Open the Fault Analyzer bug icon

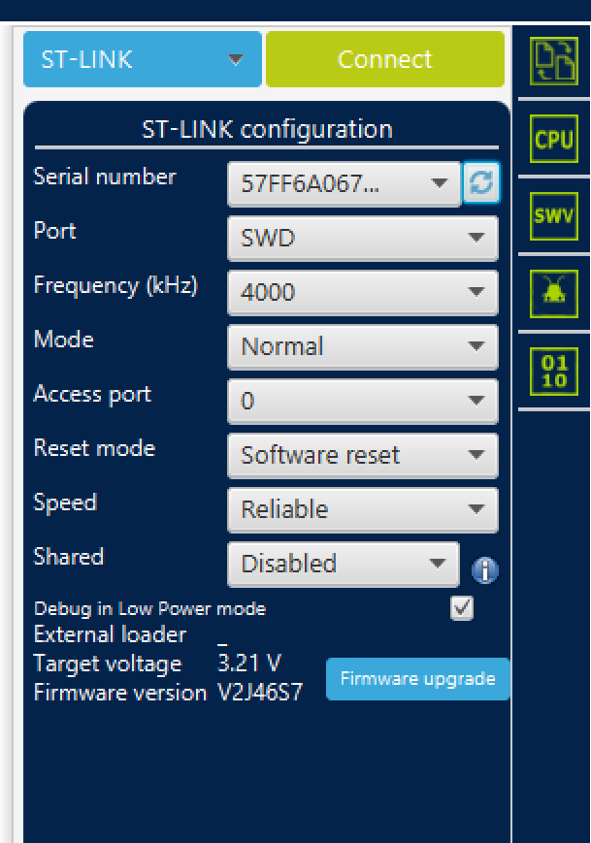[x=553, y=293]
